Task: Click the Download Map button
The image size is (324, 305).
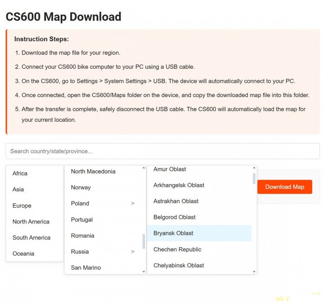Action: coord(284,187)
